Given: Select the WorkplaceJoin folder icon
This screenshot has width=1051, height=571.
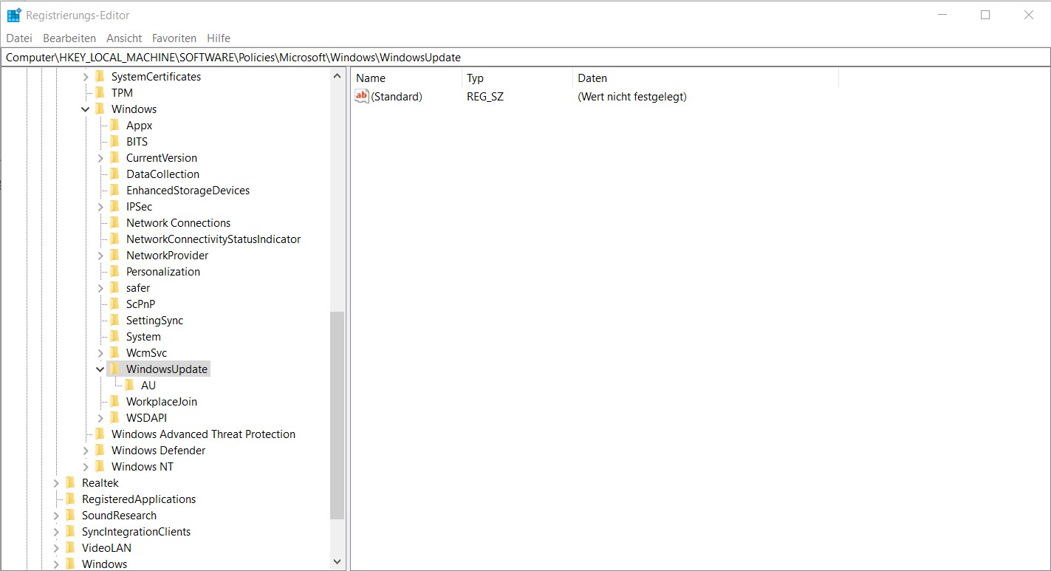Looking at the screenshot, I should [x=114, y=401].
